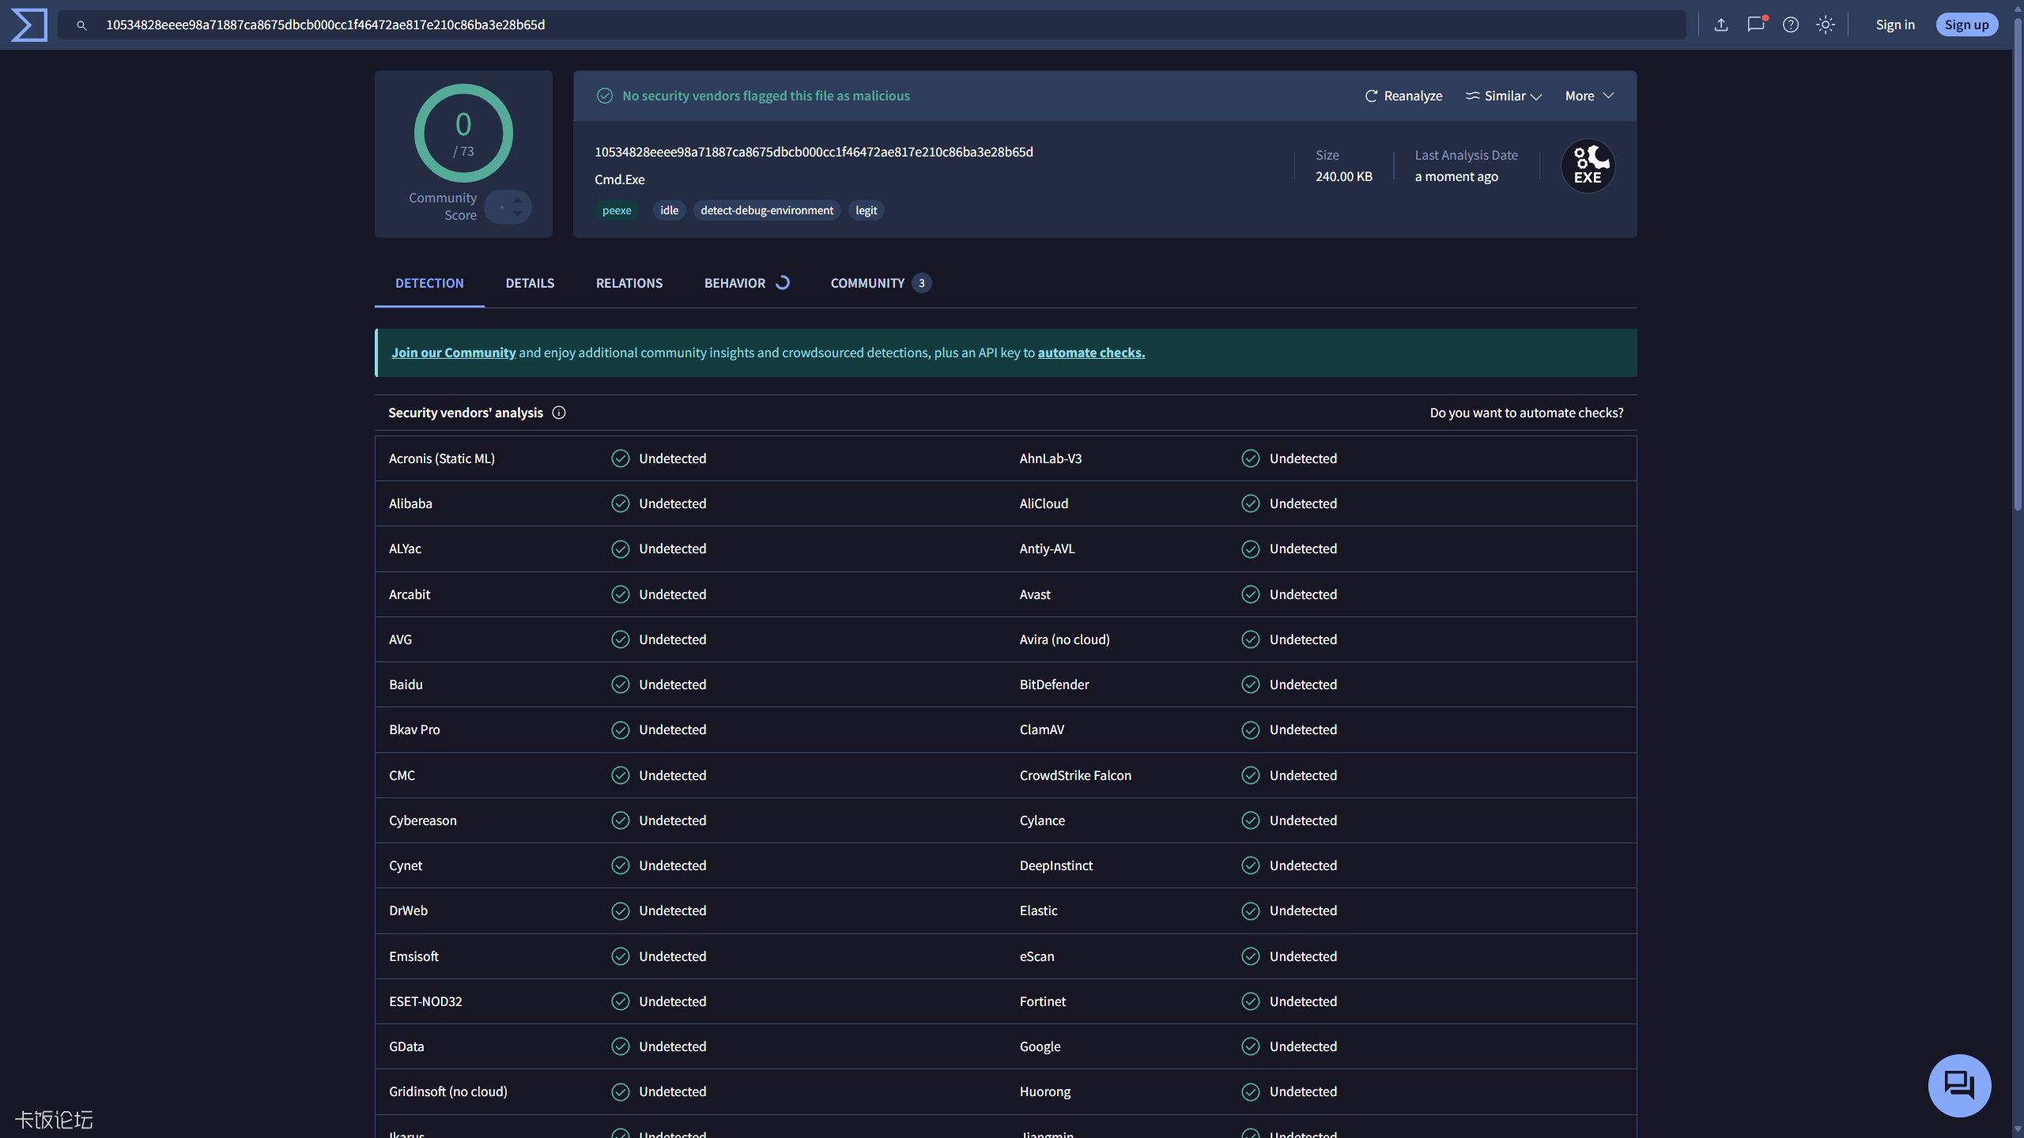Toggle the light/dark theme sun icon

pyautogui.click(x=1826, y=24)
